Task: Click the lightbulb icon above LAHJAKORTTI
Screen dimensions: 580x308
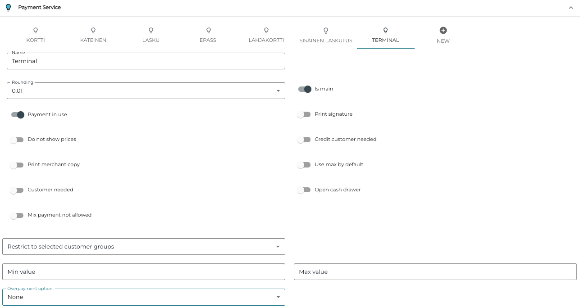Action: point(266,31)
